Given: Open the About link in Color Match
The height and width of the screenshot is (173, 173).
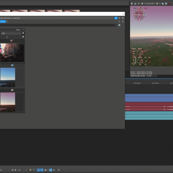Looking at the screenshot, I should pyautogui.click(x=18, y=30).
